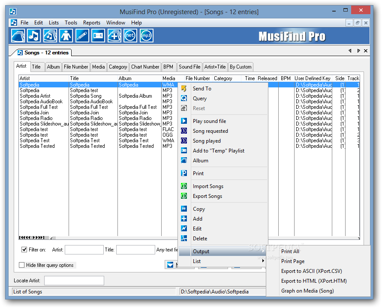Click the pencil edit toolbar icon
Image resolution: width=382 pixels, height=308 pixels.
[82, 36]
